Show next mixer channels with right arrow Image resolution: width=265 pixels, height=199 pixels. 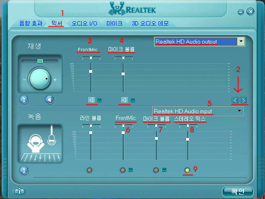coord(243,100)
